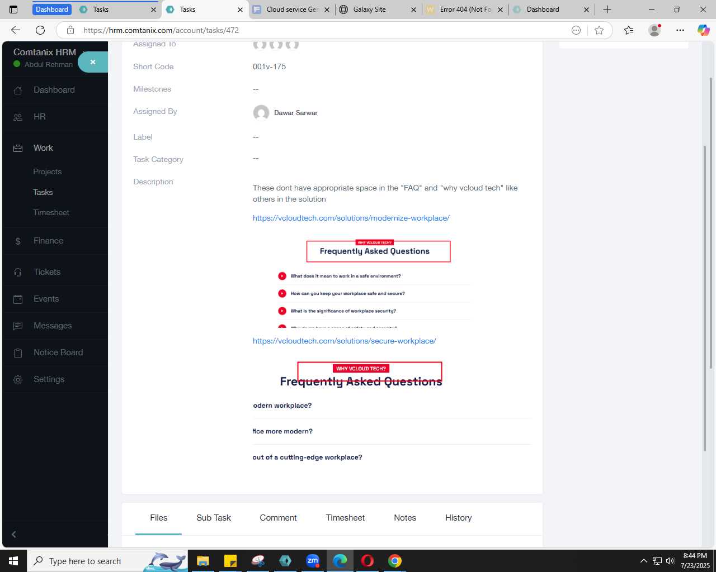Open the Sub Task tab
Screen dimensions: 716x572
(214, 518)
